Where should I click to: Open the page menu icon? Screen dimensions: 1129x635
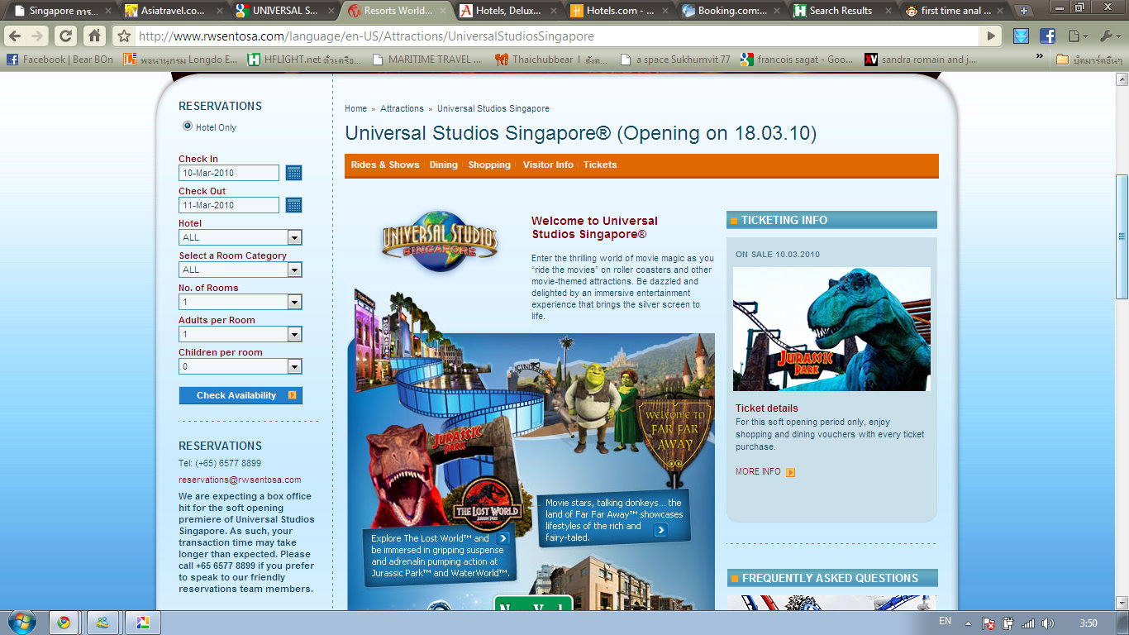point(1076,36)
